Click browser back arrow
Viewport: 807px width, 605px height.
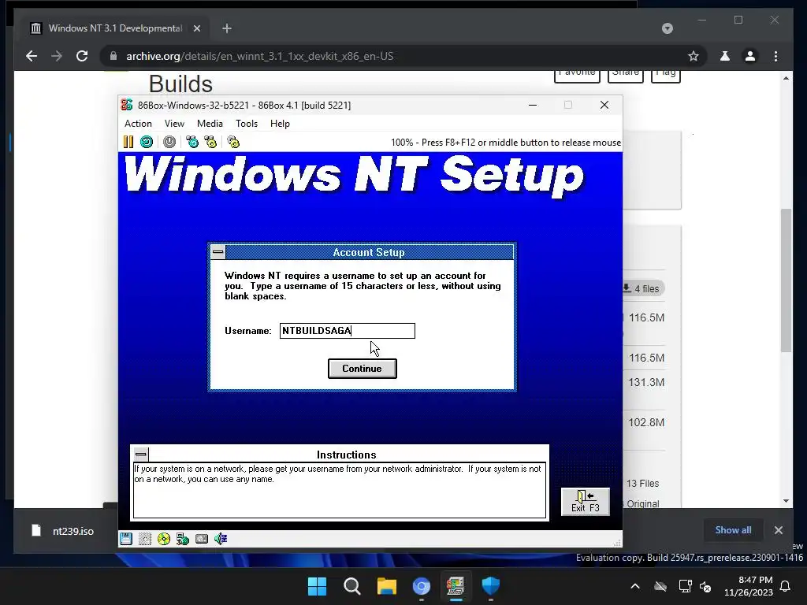pos(32,56)
